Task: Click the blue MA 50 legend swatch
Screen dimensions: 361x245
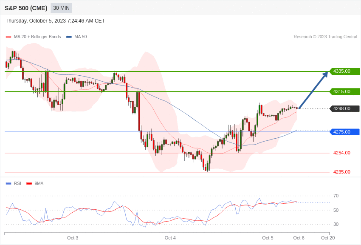Action: pos(69,37)
